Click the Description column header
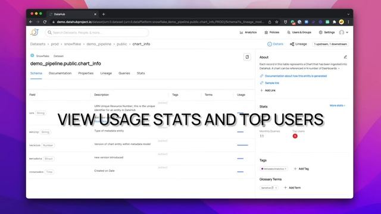The width and height of the screenshot is (381, 214). pyautogui.click(x=102, y=95)
